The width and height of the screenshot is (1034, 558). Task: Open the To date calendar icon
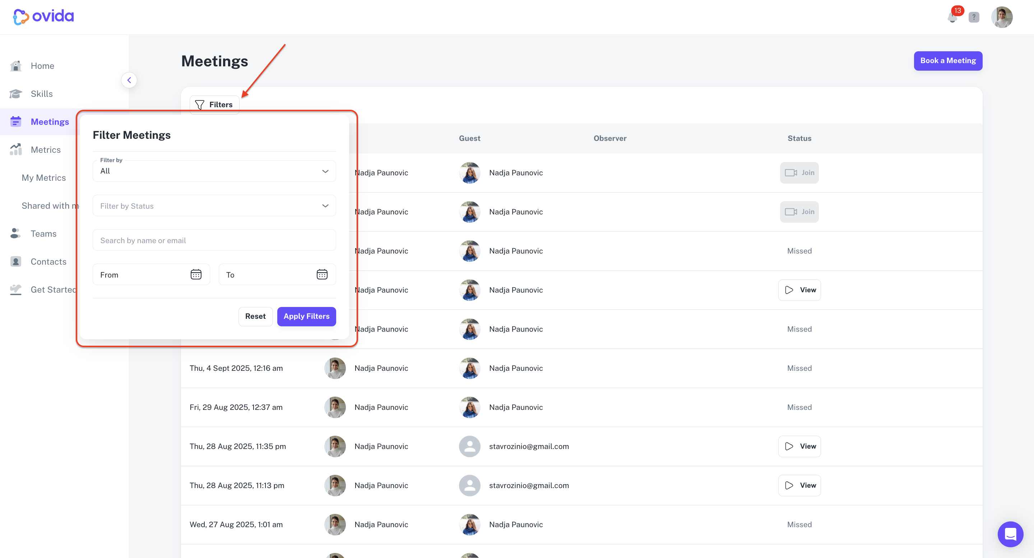point(322,275)
